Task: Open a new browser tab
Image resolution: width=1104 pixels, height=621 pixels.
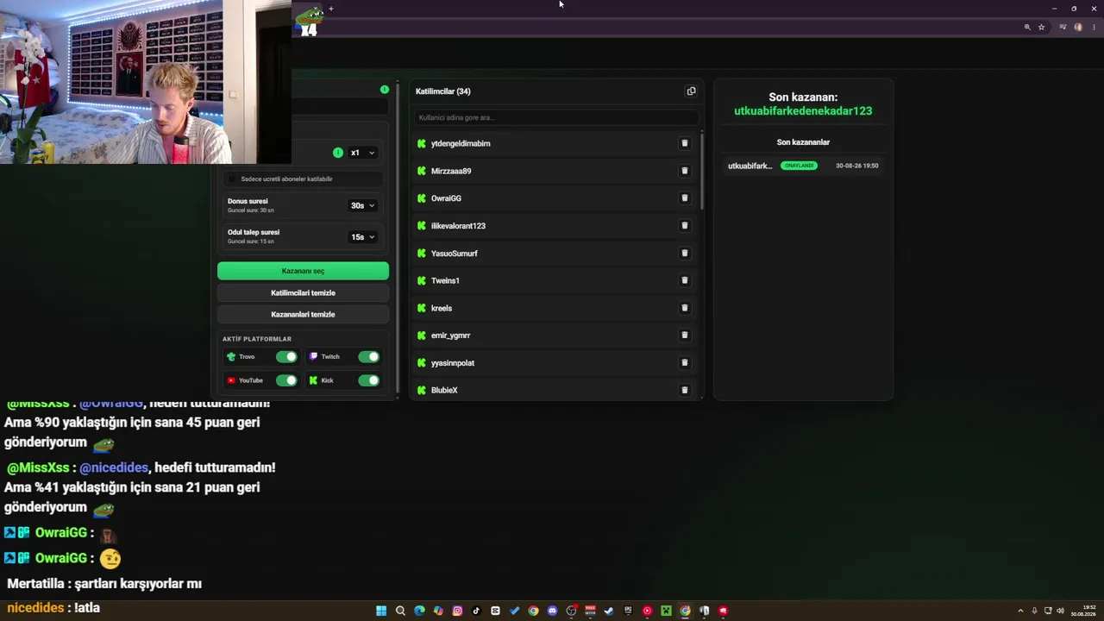Action: [331, 9]
